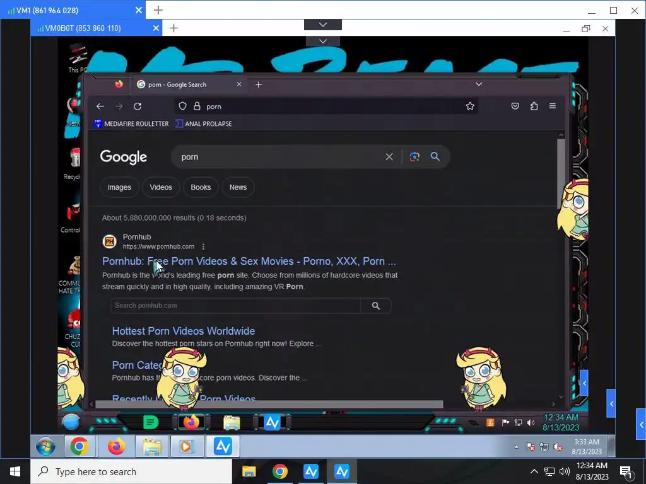The image size is (646, 484).
Task: Click the Type here to search box
Action: pyautogui.click(x=131, y=471)
